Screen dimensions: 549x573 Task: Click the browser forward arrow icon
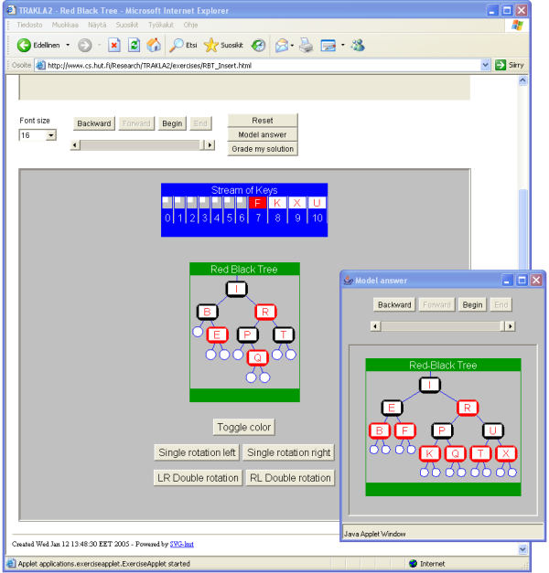point(85,46)
